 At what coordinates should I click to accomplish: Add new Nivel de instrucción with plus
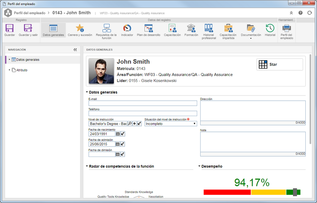(134, 124)
